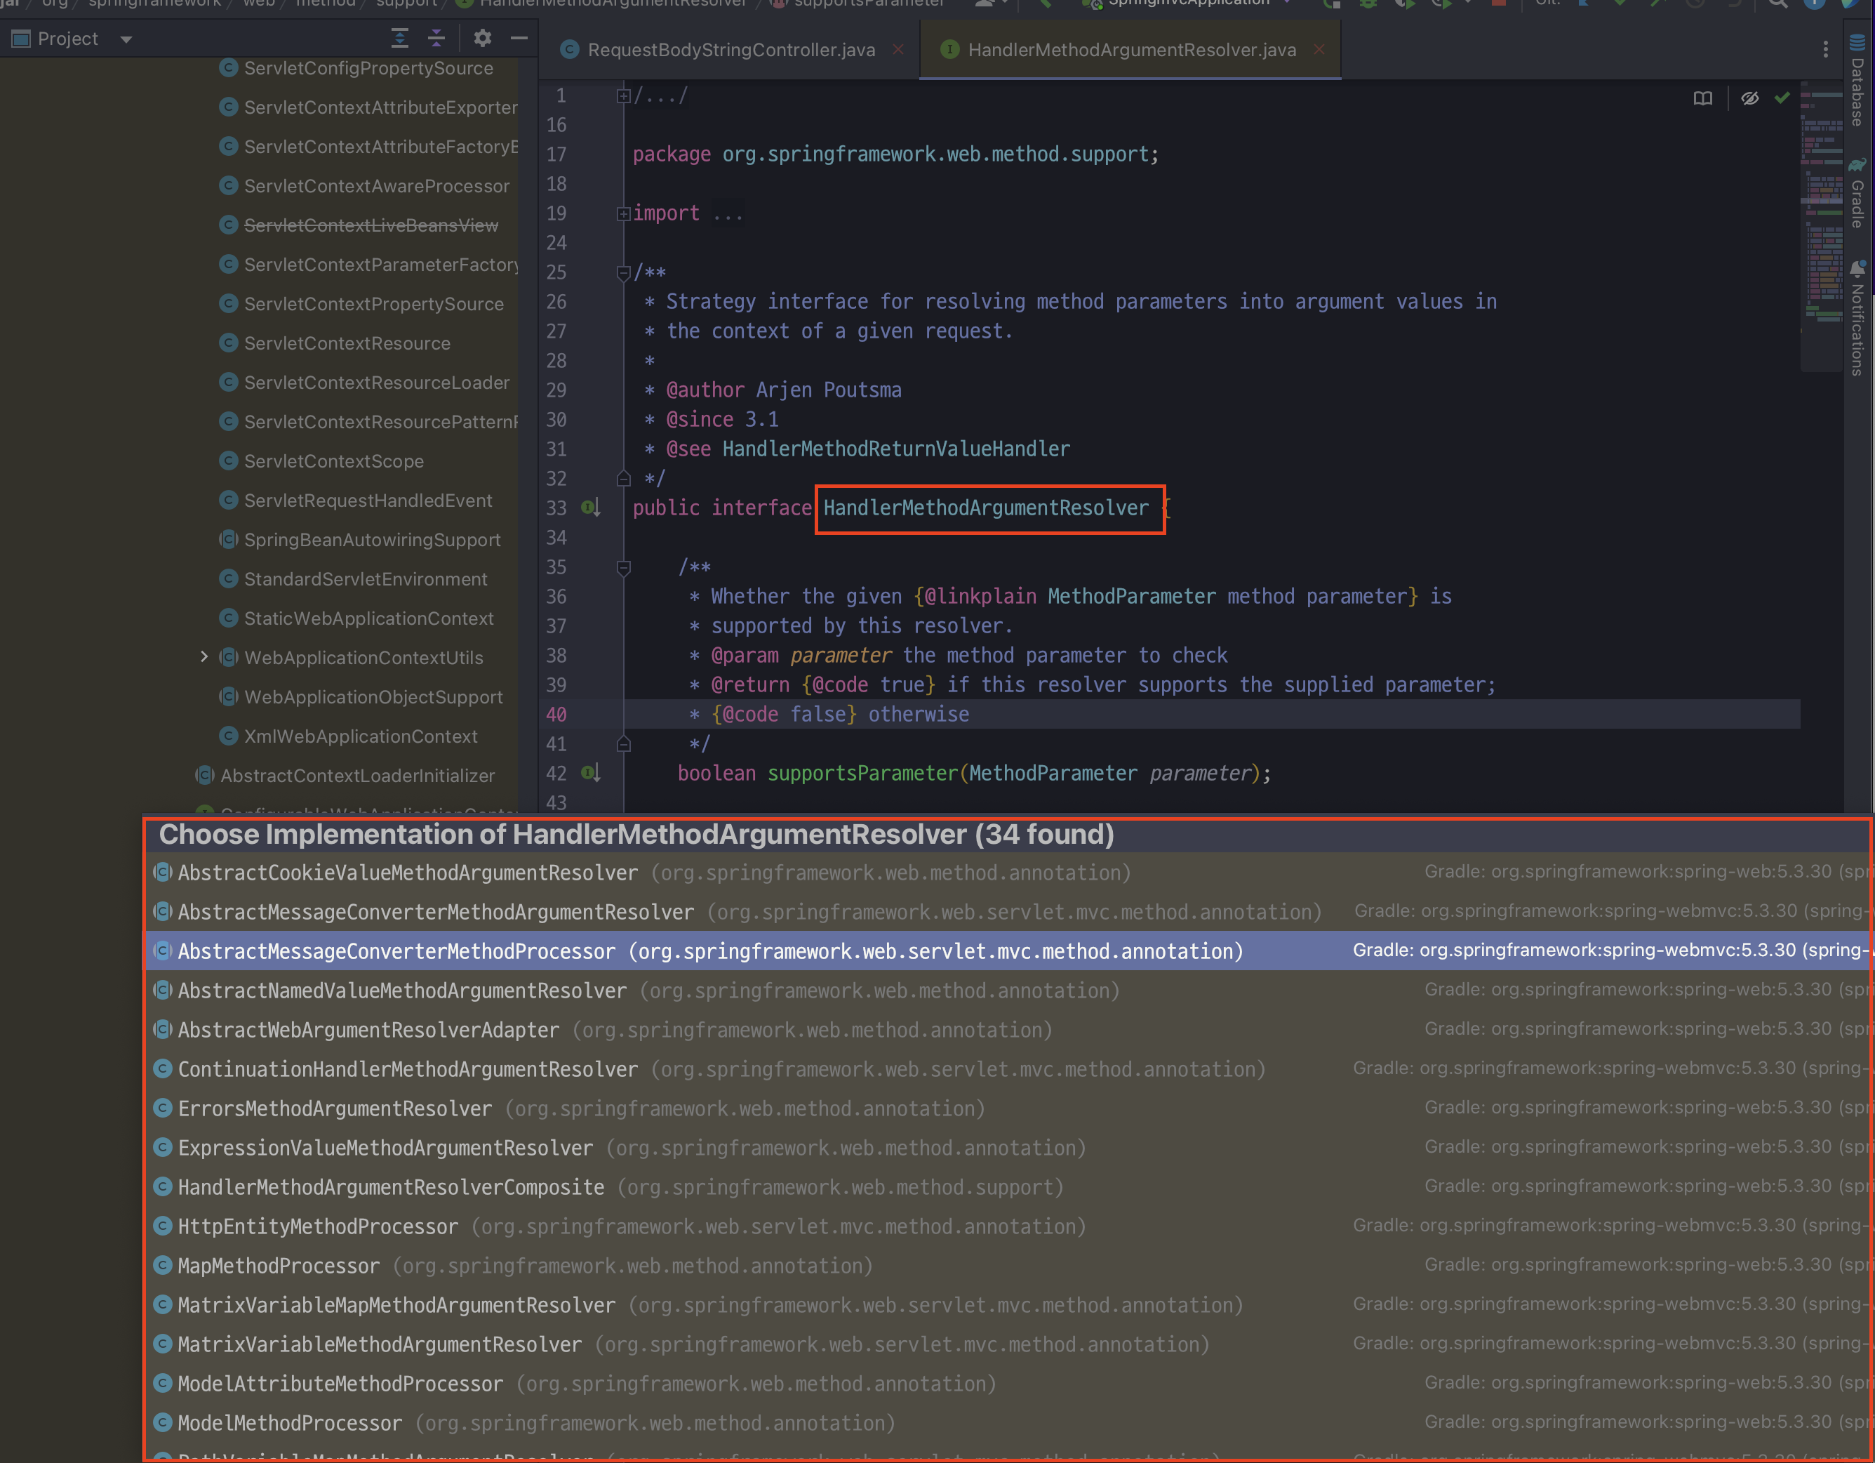Open the Gradle tool window
Screen dimensions: 1875x1463
tap(1858, 193)
